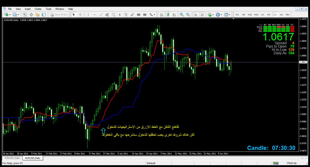Click the 770/0 kb connection status indicator
Viewport: 310px width, 167px height.
291,163
